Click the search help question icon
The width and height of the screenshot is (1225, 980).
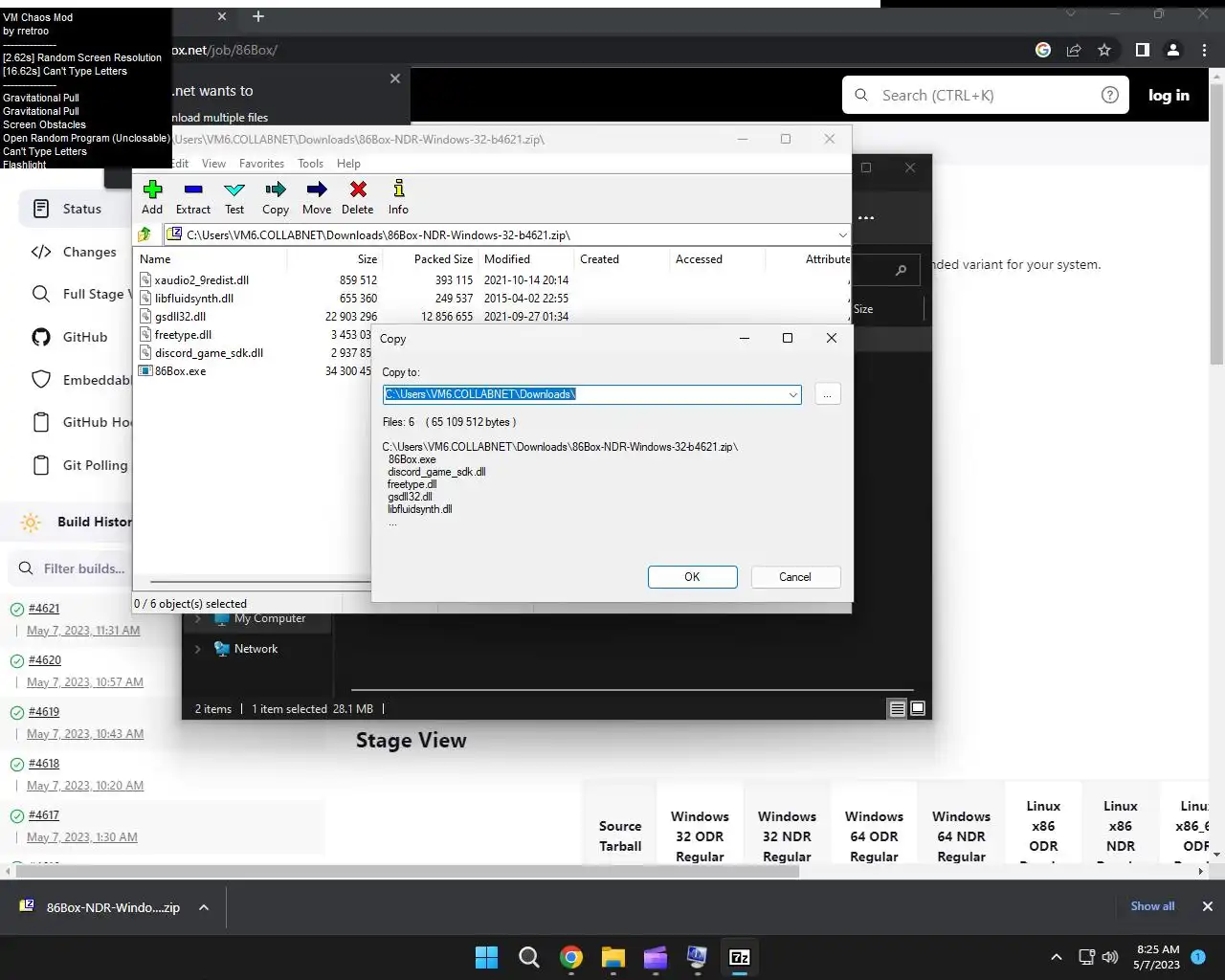click(1110, 95)
